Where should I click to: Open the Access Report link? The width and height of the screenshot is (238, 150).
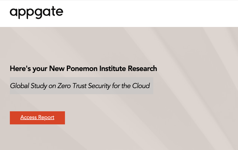pyautogui.click(x=37, y=118)
